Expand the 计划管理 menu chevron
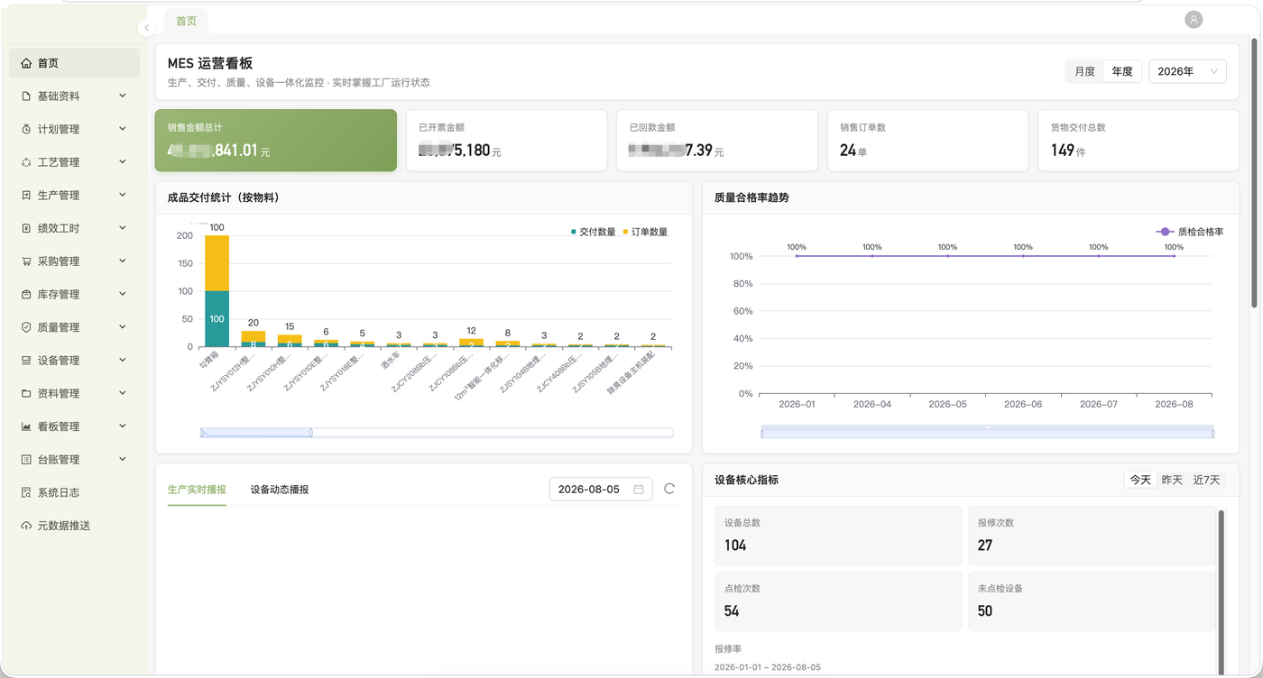The height and width of the screenshot is (678, 1263). click(123, 129)
